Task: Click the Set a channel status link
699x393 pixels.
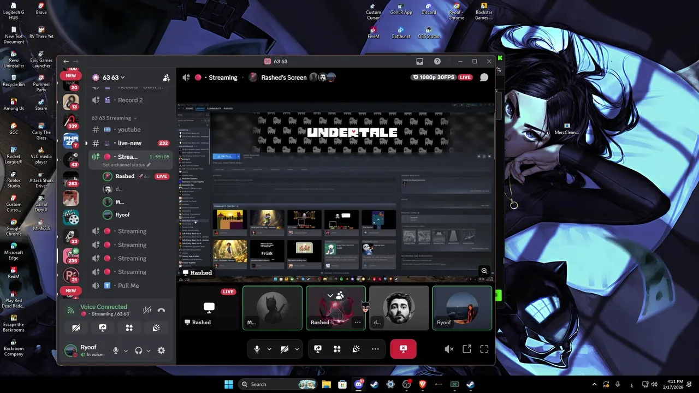Action: click(x=123, y=165)
